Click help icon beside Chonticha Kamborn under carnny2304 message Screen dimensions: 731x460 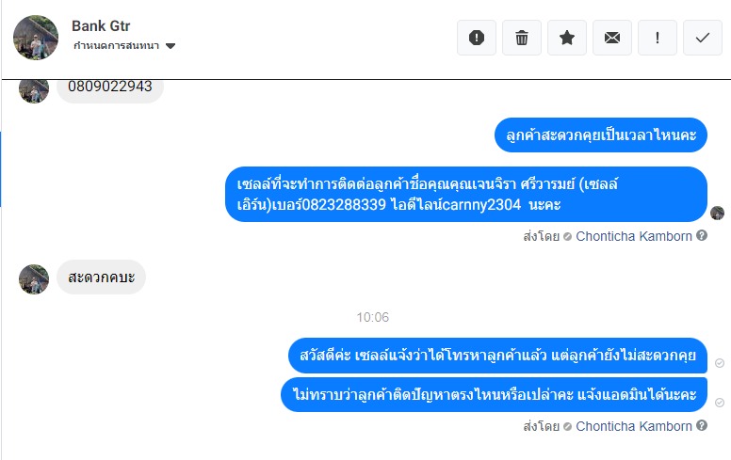702,236
